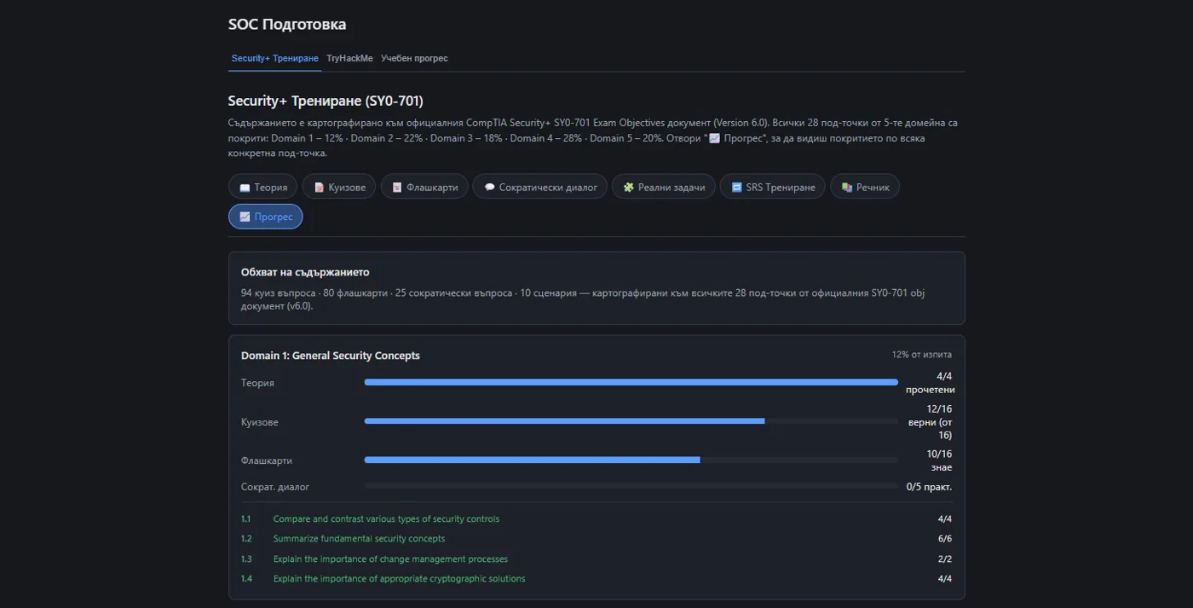Open the Учебен прогрес tab
The image size is (1193, 608).
414,59
